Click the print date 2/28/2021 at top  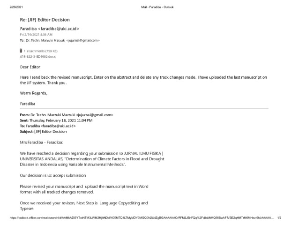[x=16, y=7]
